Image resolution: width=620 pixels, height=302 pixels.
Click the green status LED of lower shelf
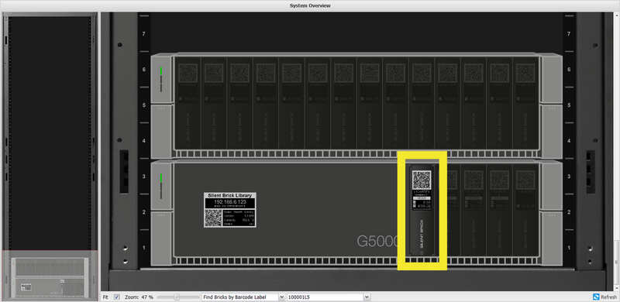tap(161, 178)
